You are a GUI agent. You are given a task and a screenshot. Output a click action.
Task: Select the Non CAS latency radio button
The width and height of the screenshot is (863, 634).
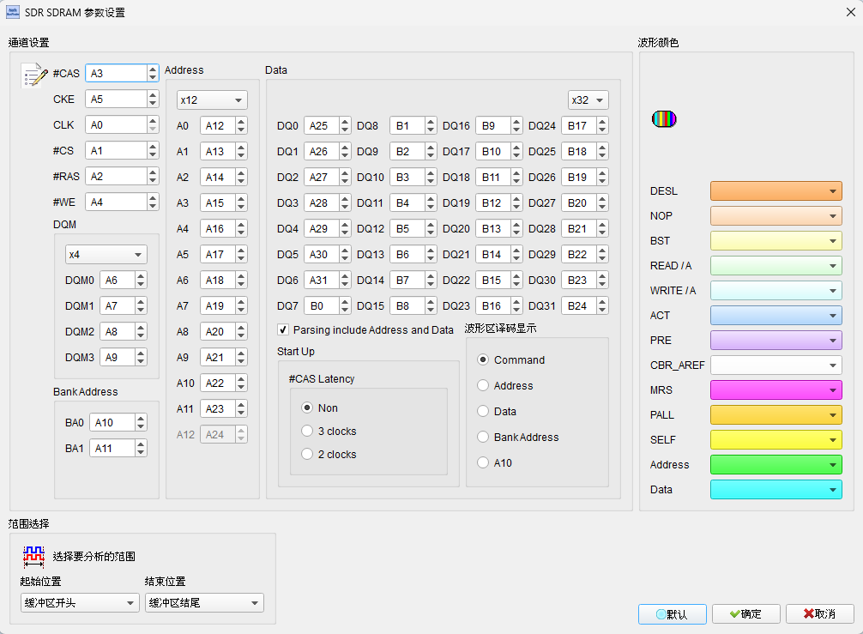pyautogui.click(x=307, y=408)
